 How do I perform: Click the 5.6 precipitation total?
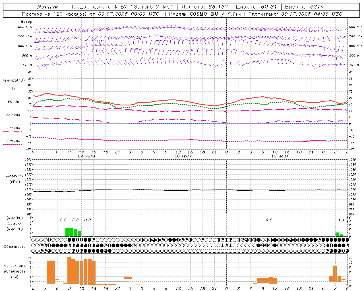pyautogui.click(x=75, y=220)
